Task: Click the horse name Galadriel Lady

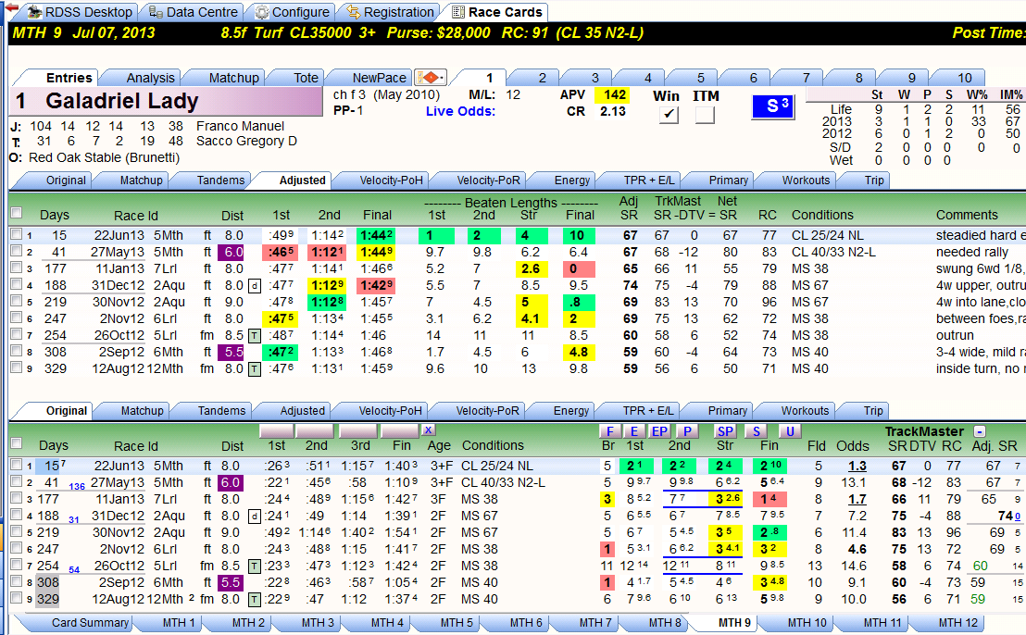Action: (x=121, y=102)
